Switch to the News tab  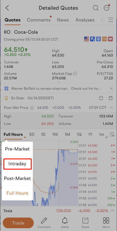pyautogui.click(x=63, y=20)
